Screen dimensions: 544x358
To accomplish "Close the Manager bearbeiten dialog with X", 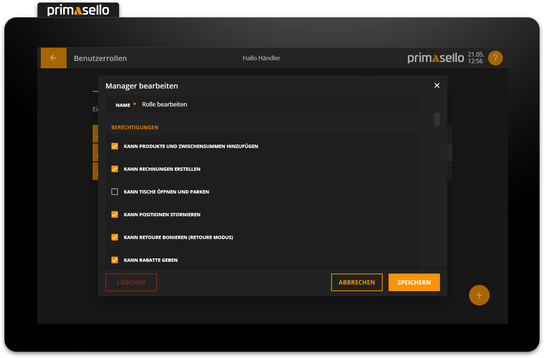I will (x=437, y=86).
